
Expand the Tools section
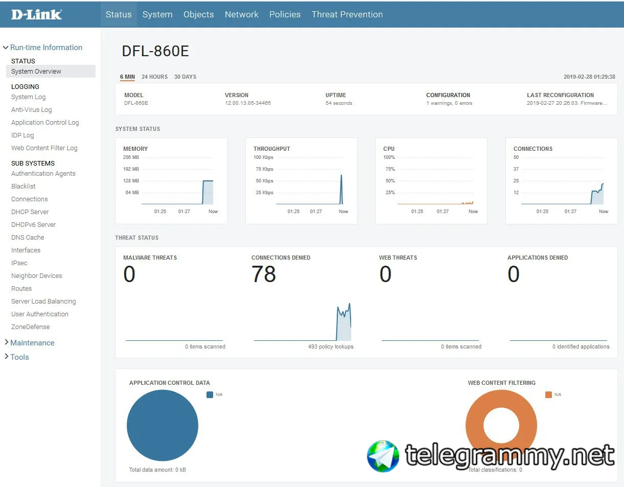click(16, 357)
